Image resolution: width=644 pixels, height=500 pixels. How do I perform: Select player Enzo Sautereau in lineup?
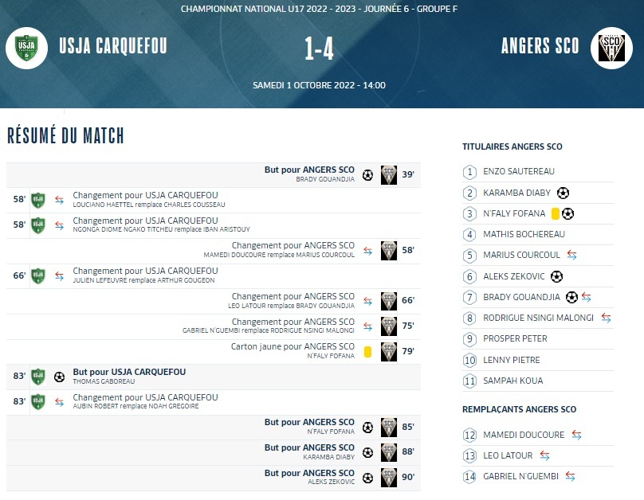pyautogui.click(x=519, y=171)
